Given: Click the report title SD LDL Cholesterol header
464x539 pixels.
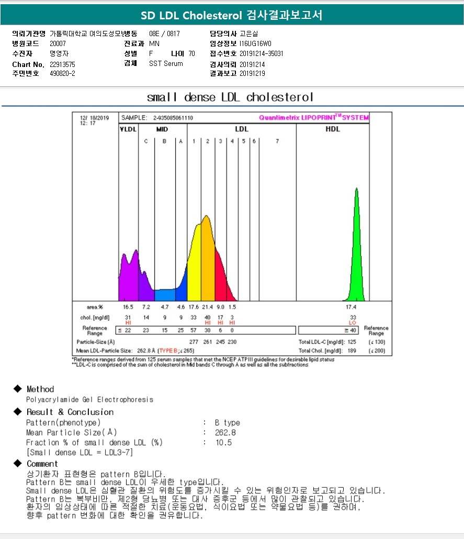Looking at the screenshot, I should 232,16.
